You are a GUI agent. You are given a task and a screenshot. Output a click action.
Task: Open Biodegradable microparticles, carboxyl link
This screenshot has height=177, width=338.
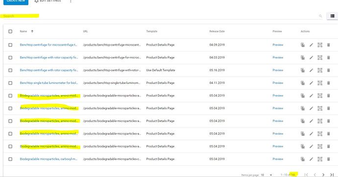pyautogui.click(x=48, y=159)
